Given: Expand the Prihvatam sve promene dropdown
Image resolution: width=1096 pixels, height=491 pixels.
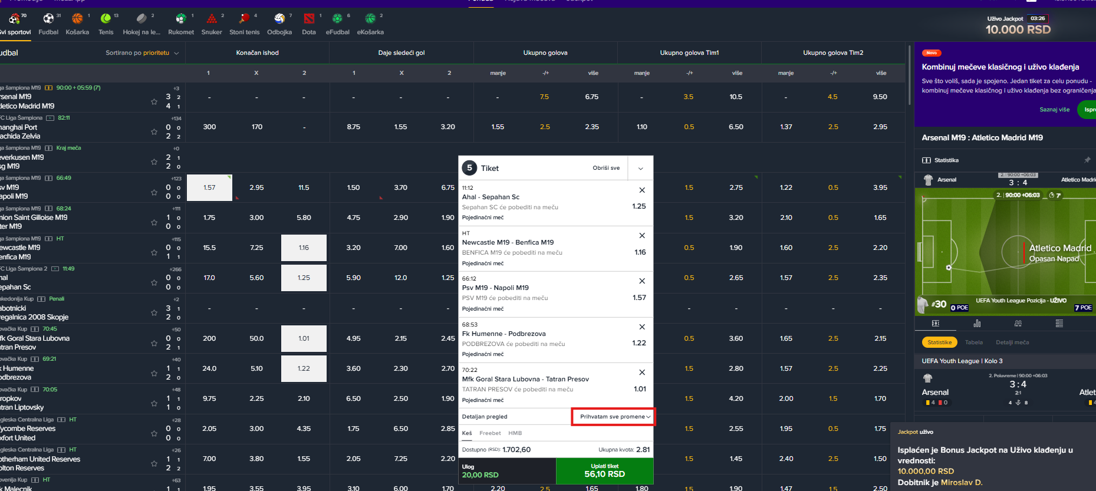Looking at the screenshot, I should [614, 417].
